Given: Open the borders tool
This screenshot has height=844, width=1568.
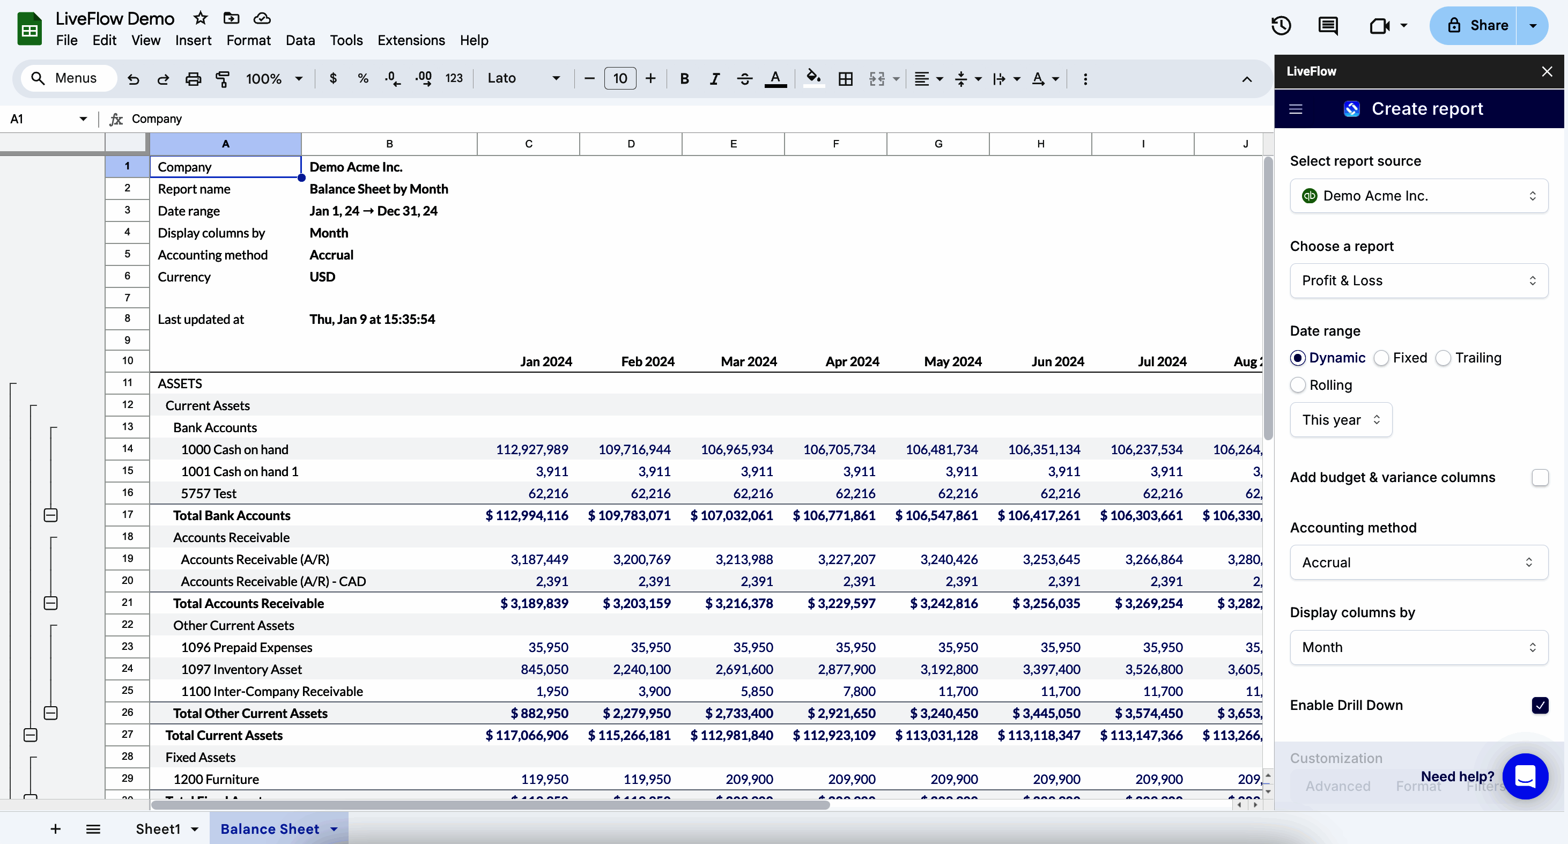Looking at the screenshot, I should click(x=846, y=78).
